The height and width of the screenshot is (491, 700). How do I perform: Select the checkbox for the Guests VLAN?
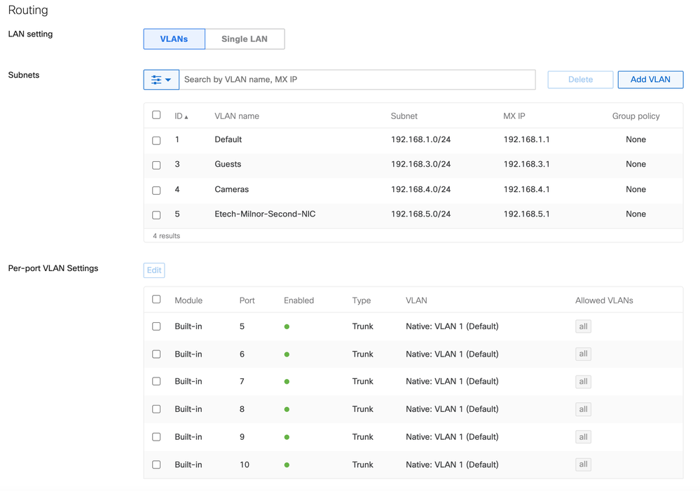[x=156, y=165]
